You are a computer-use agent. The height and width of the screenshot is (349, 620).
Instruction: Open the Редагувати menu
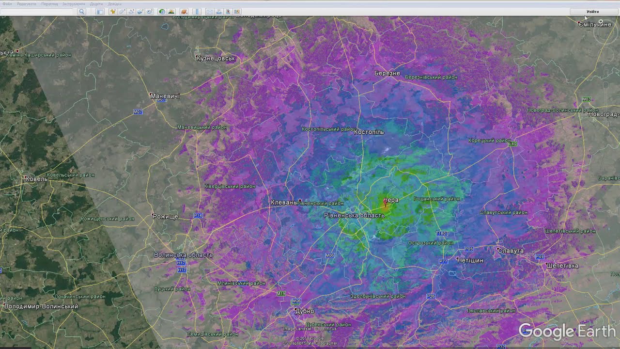click(27, 4)
